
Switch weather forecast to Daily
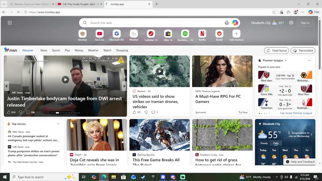(276, 143)
